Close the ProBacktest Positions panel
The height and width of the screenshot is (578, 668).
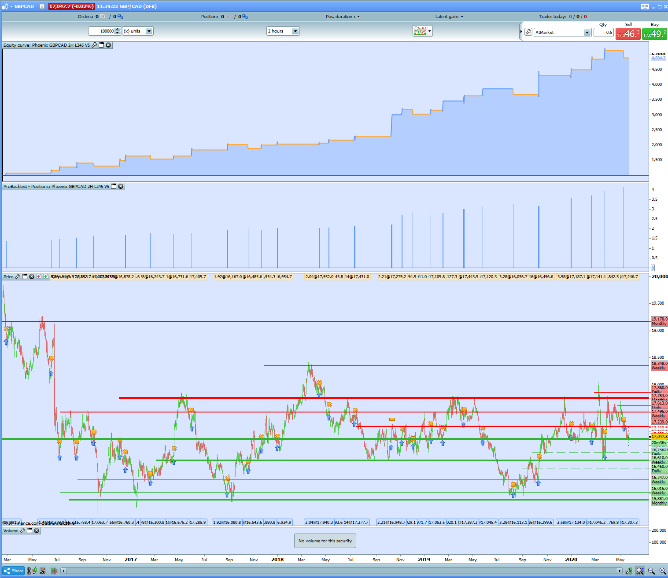121,186
